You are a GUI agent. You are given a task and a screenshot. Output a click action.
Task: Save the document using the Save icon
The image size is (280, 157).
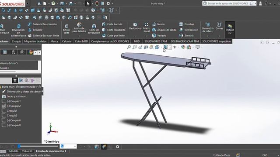click(x=62, y=3)
